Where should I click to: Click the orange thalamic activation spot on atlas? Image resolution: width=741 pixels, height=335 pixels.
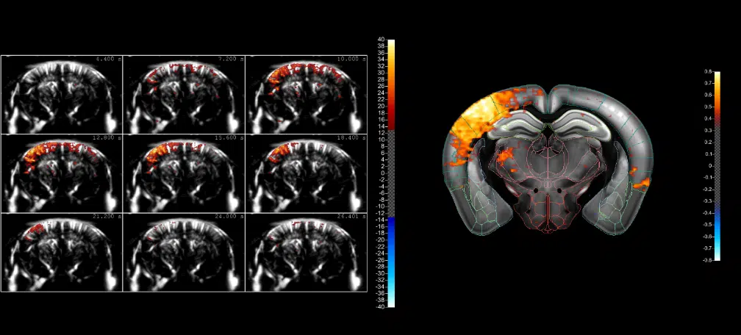504,155
